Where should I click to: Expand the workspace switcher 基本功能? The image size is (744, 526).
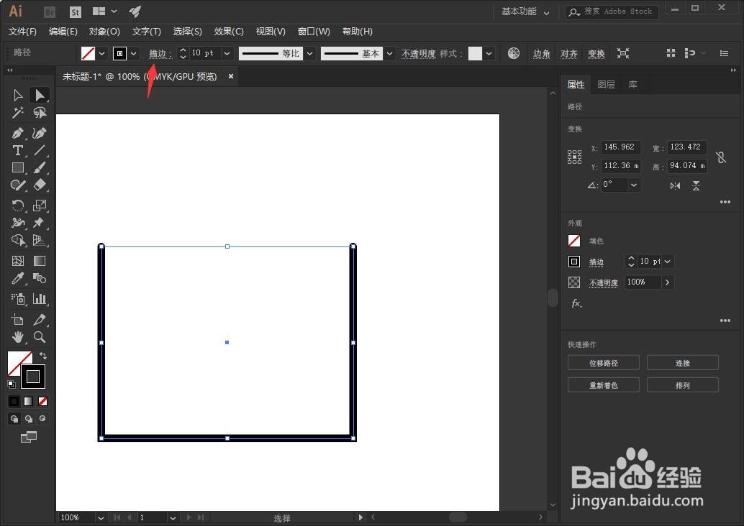click(526, 11)
